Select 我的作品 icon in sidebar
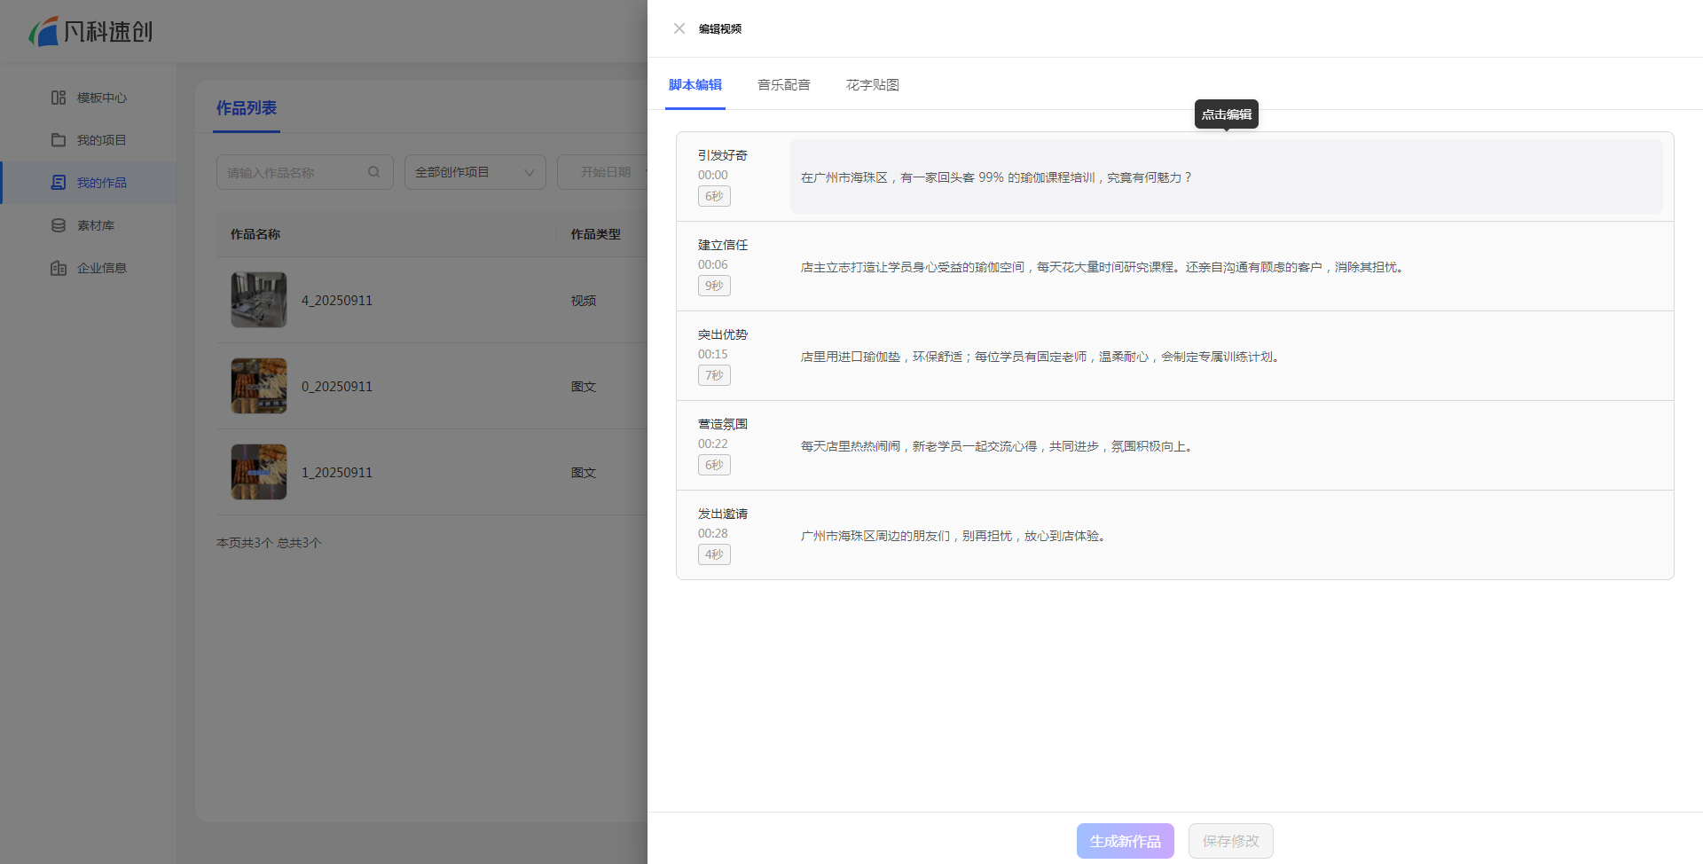This screenshot has width=1703, height=864. (x=59, y=183)
